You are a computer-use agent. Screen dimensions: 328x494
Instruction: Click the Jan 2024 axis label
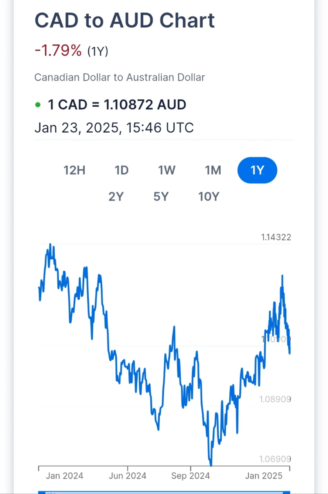[x=64, y=475]
